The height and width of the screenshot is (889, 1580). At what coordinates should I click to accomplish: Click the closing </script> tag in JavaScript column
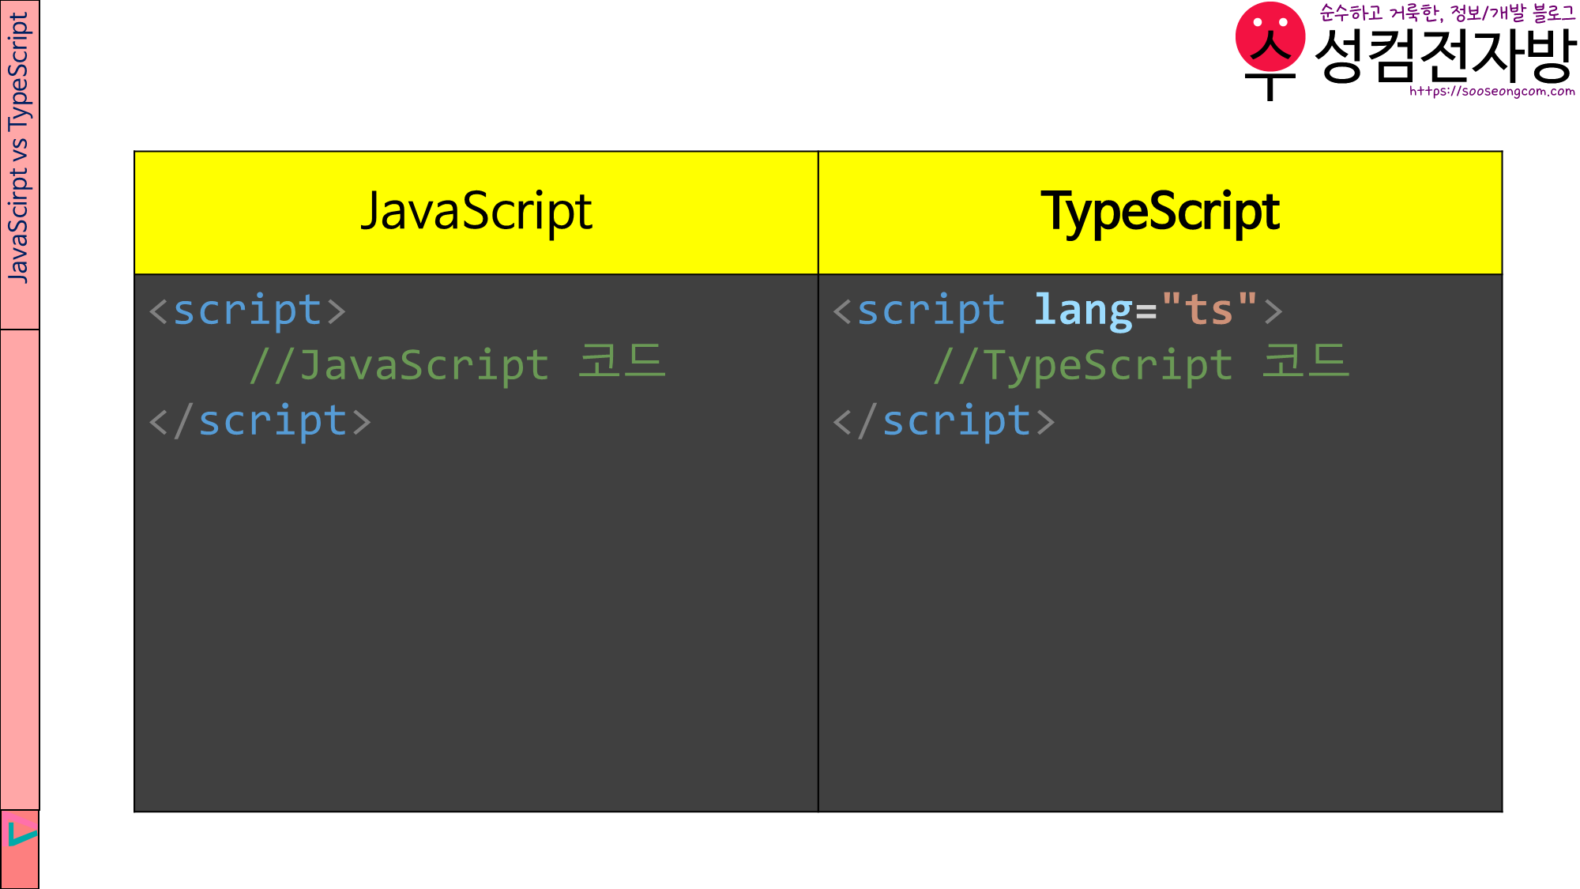(x=260, y=420)
